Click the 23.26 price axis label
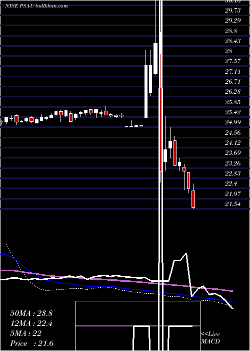Image resolution: width=250 pixels, height=351 pixels. click(233, 163)
